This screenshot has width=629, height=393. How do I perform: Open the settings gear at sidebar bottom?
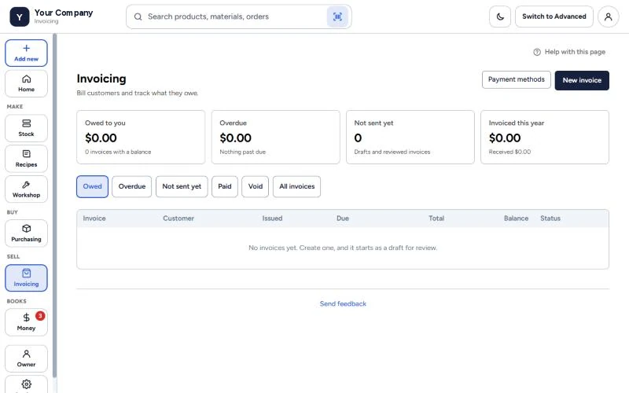tap(26, 384)
